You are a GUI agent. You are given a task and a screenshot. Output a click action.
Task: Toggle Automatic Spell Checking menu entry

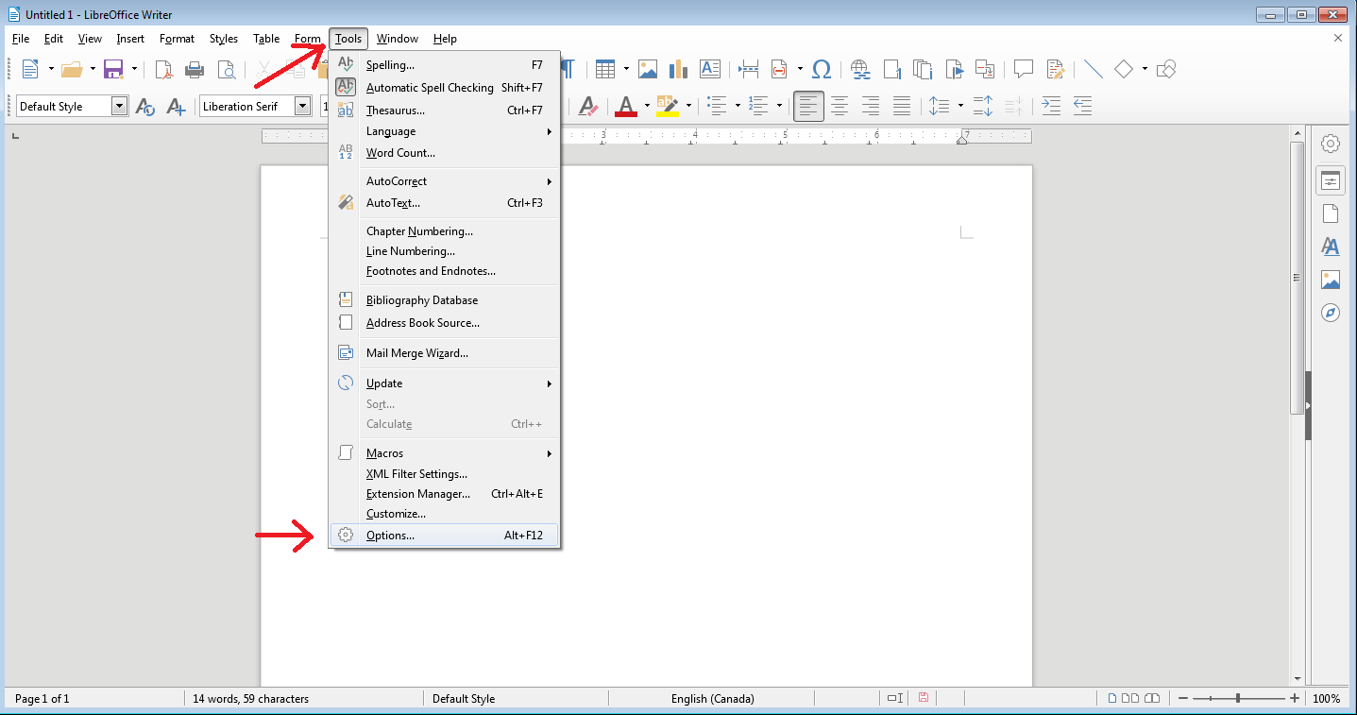click(445, 88)
